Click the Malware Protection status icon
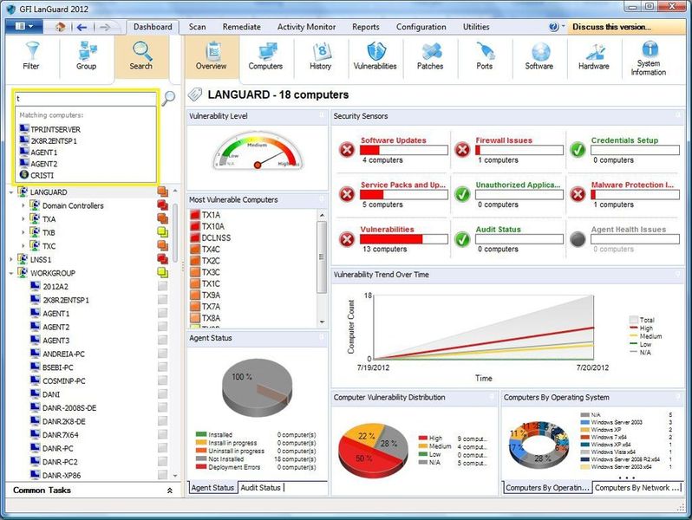 pyautogui.click(x=578, y=194)
